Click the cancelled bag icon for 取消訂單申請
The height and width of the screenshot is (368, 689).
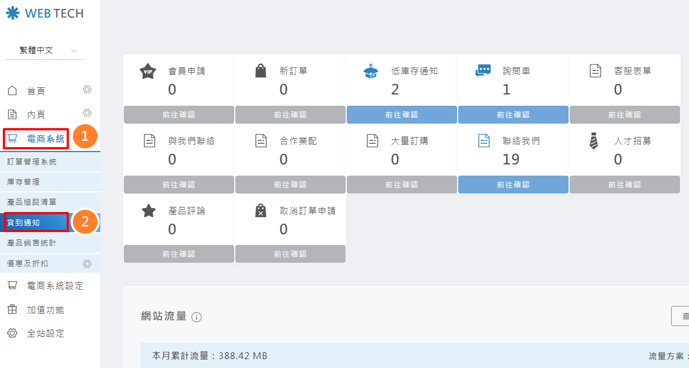click(x=260, y=211)
